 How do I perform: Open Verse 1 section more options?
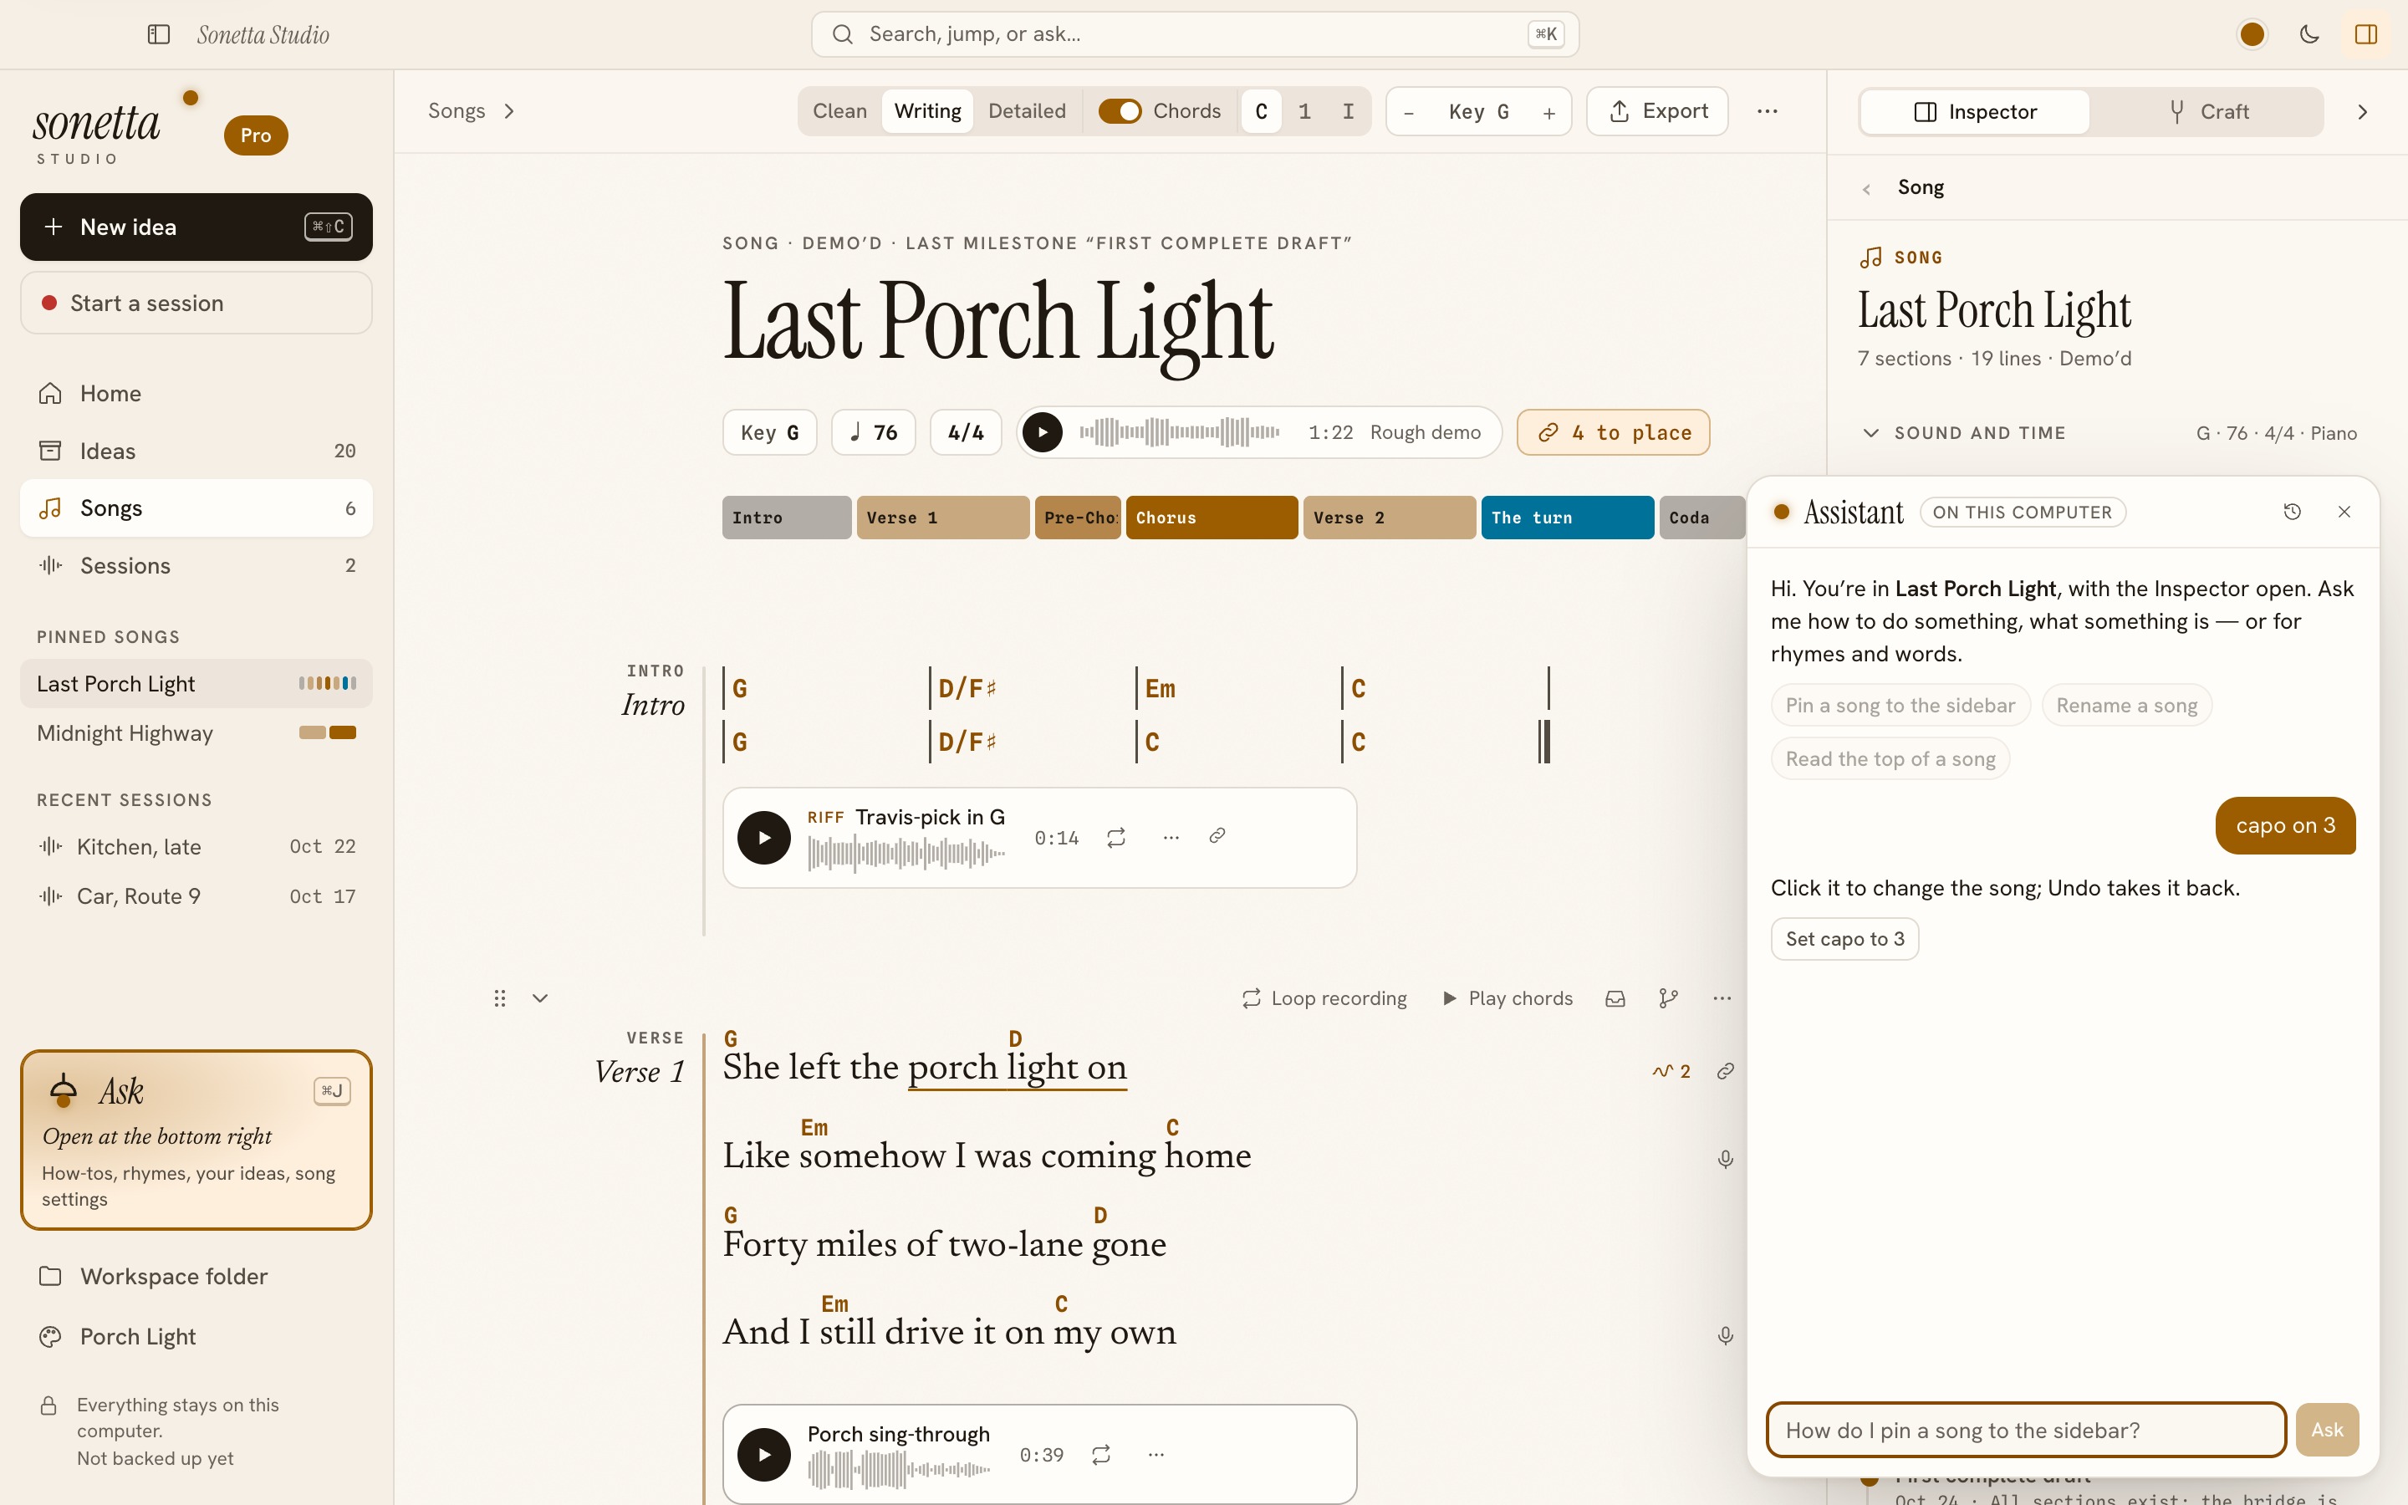coord(1722,998)
